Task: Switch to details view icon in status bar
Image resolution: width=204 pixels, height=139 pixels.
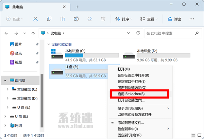Action: (193, 135)
